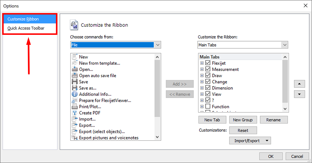The image size is (312, 163).
Task: Click the Customize the Ribbon header icon
Action: tap(74, 25)
